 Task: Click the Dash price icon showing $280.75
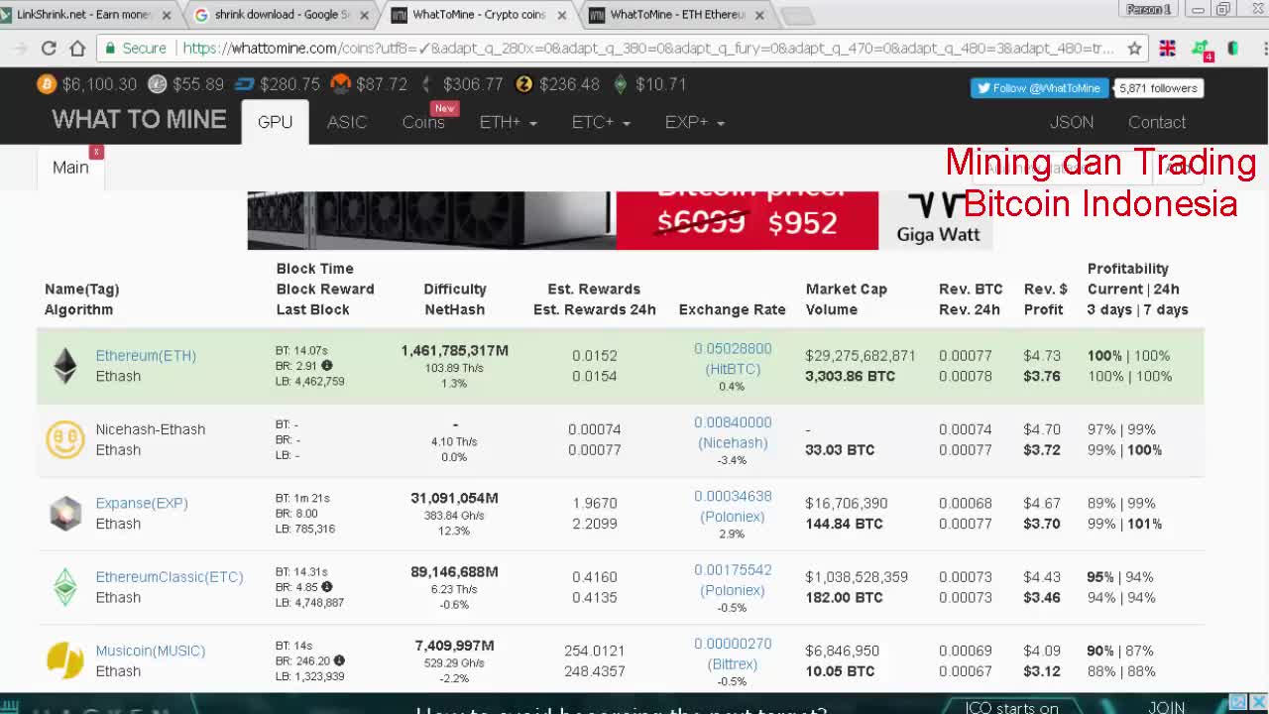point(245,84)
